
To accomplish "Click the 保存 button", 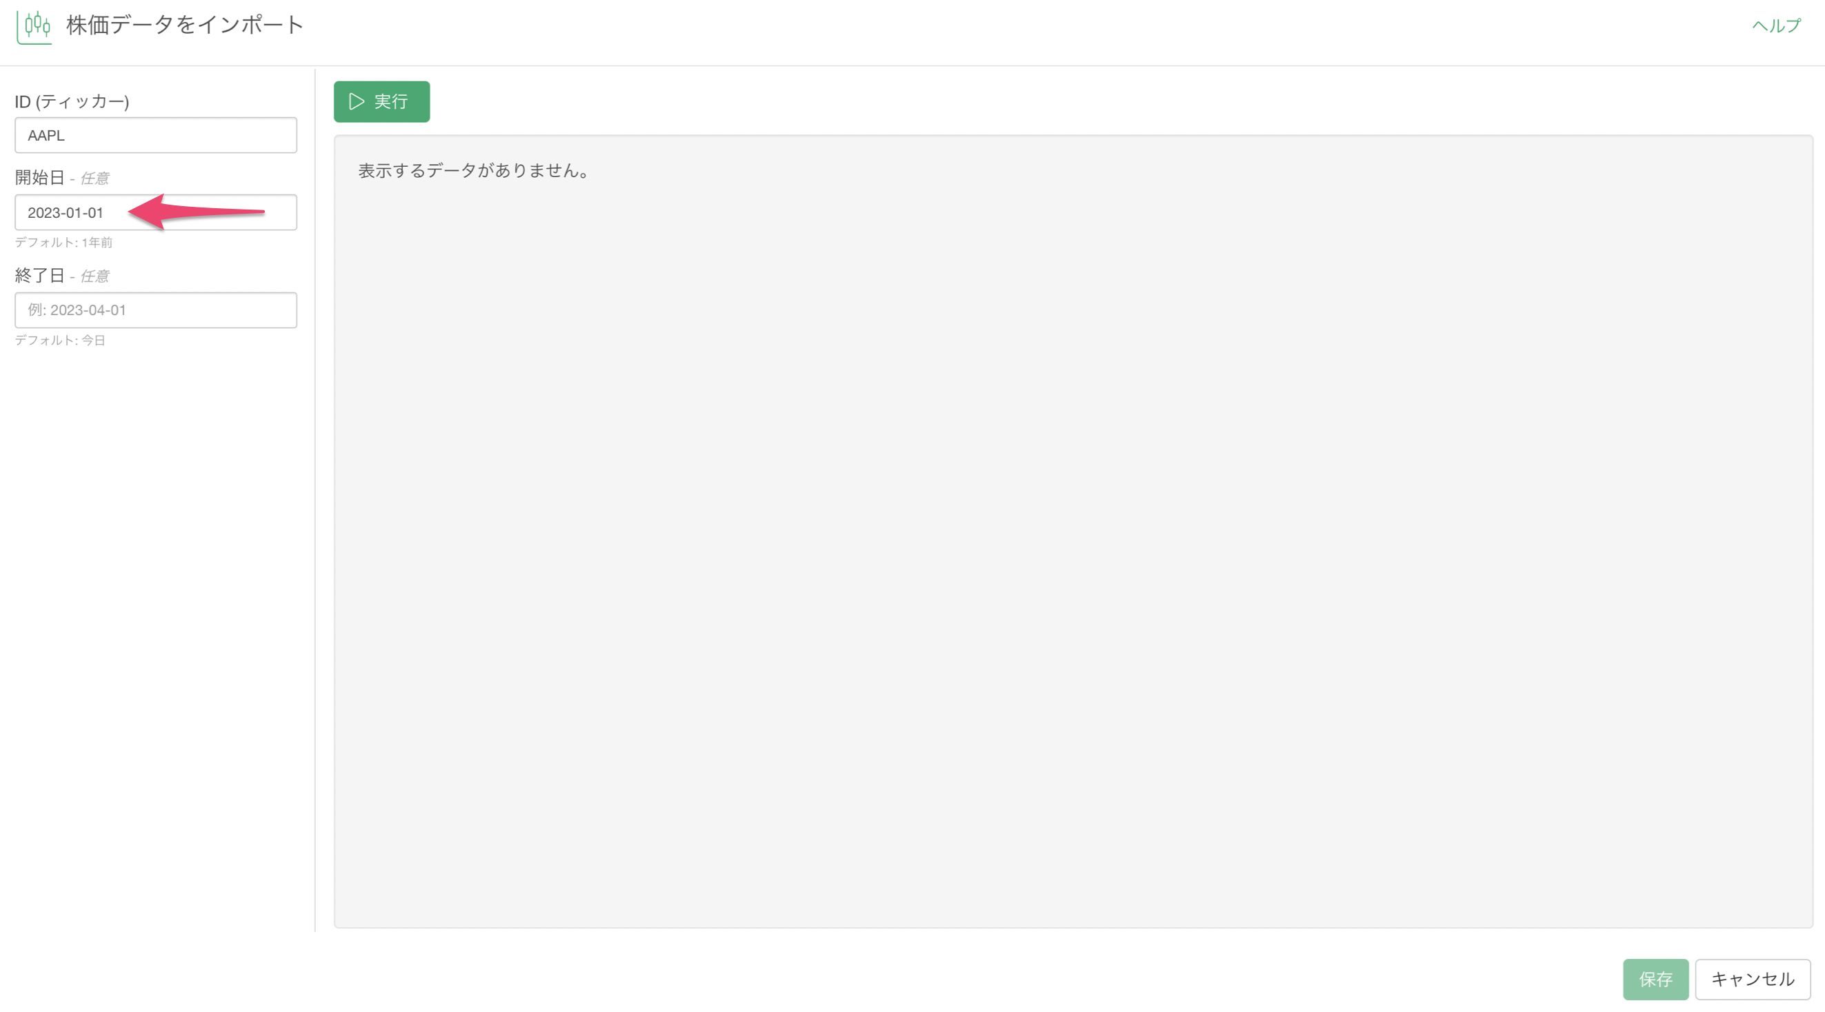I will pyautogui.click(x=1656, y=980).
